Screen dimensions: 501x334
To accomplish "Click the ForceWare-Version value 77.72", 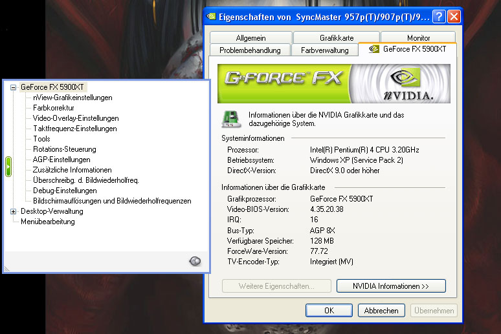I will 319,251.
